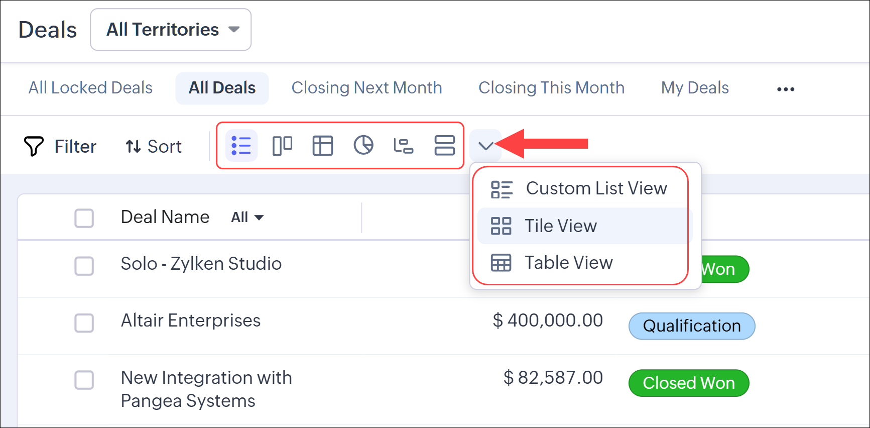Select the Altair Enterprises row checkbox
This screenshot has height=428, width=870.
coord(84,323)
